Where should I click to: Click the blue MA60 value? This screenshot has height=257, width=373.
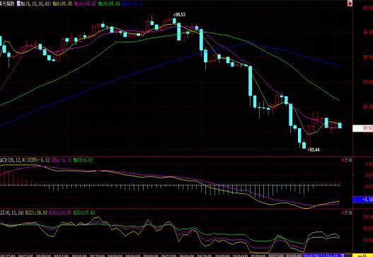[x=133, y=4]
